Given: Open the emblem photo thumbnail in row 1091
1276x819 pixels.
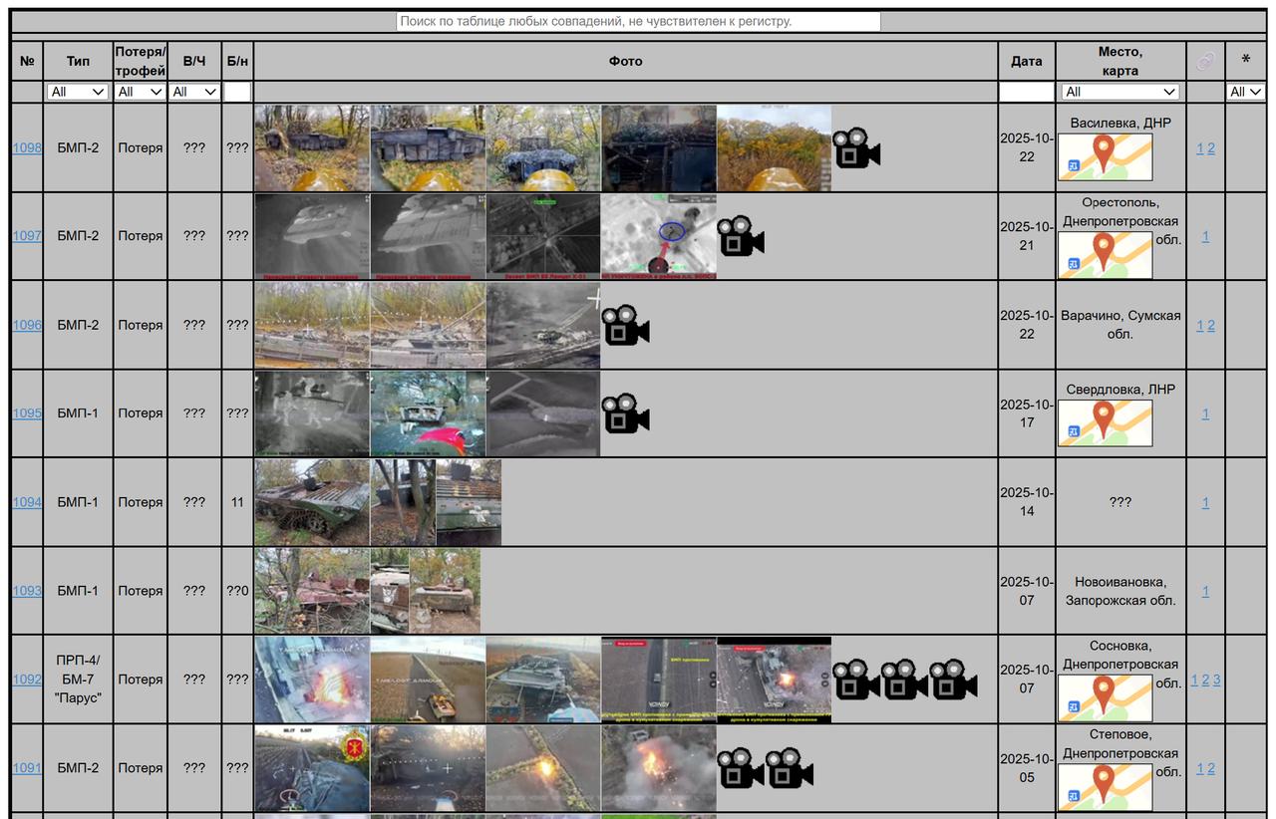Looking at the screenshot, I should (312, 768).
